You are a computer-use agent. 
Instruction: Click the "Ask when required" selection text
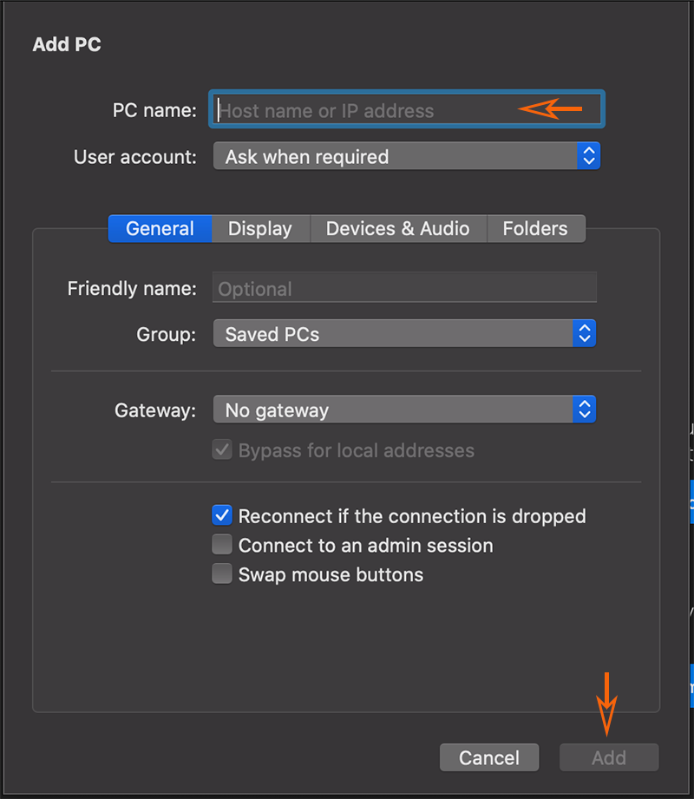coord(308,156)
